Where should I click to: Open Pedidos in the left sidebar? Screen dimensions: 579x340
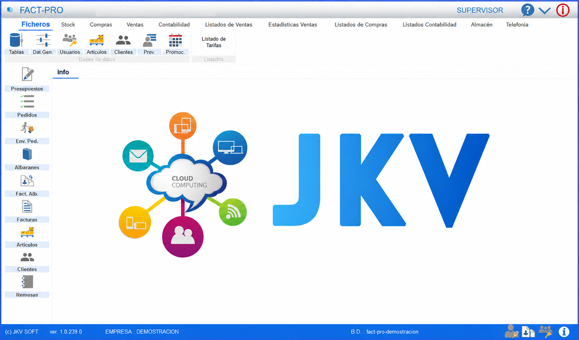click(27, 106)
